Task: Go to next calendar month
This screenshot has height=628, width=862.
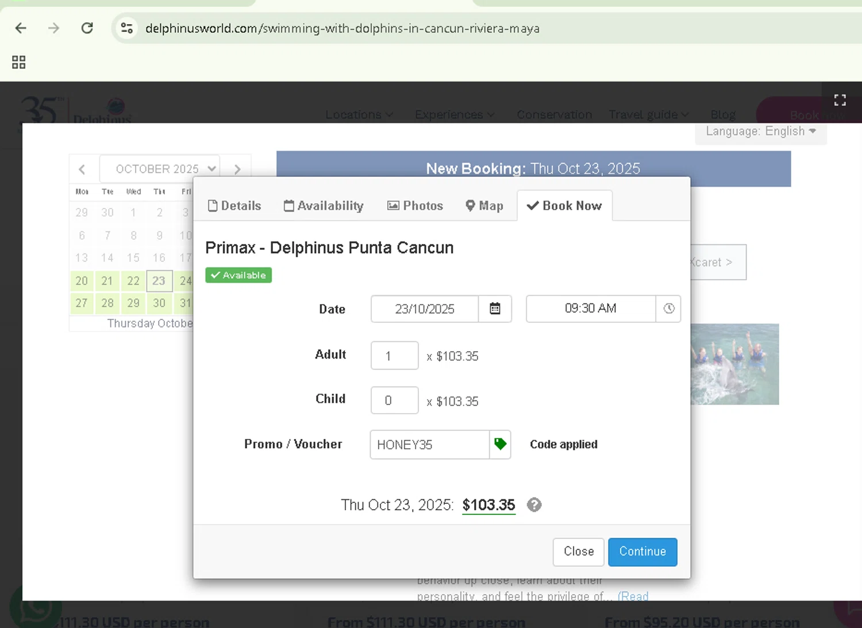Action: [237, 169]
